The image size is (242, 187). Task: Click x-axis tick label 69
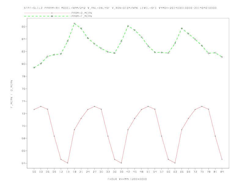188,172
